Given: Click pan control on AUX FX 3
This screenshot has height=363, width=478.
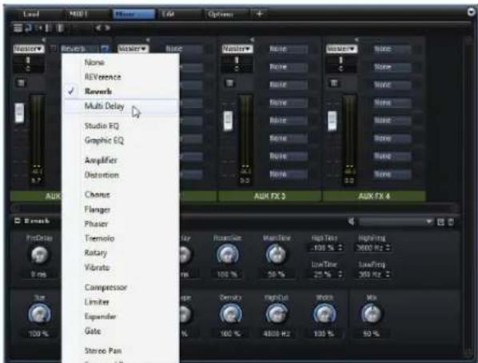Looking at the screenshot, I should point(237,64).
